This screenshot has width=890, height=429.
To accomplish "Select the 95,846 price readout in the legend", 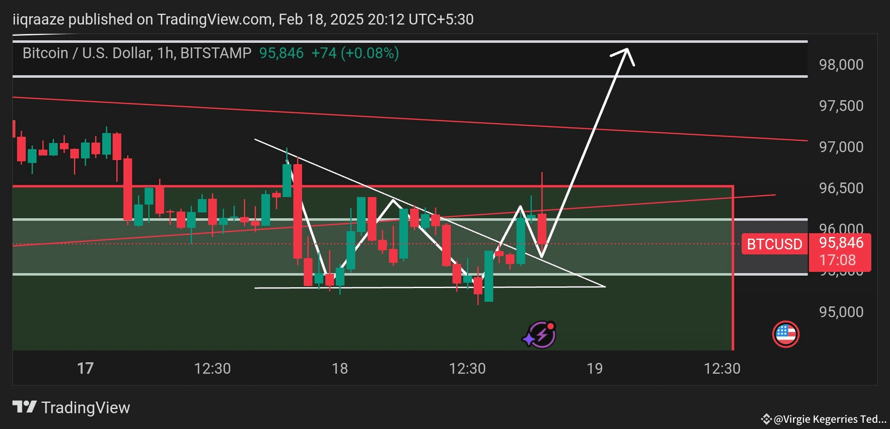I will click(x=281, y=53).
